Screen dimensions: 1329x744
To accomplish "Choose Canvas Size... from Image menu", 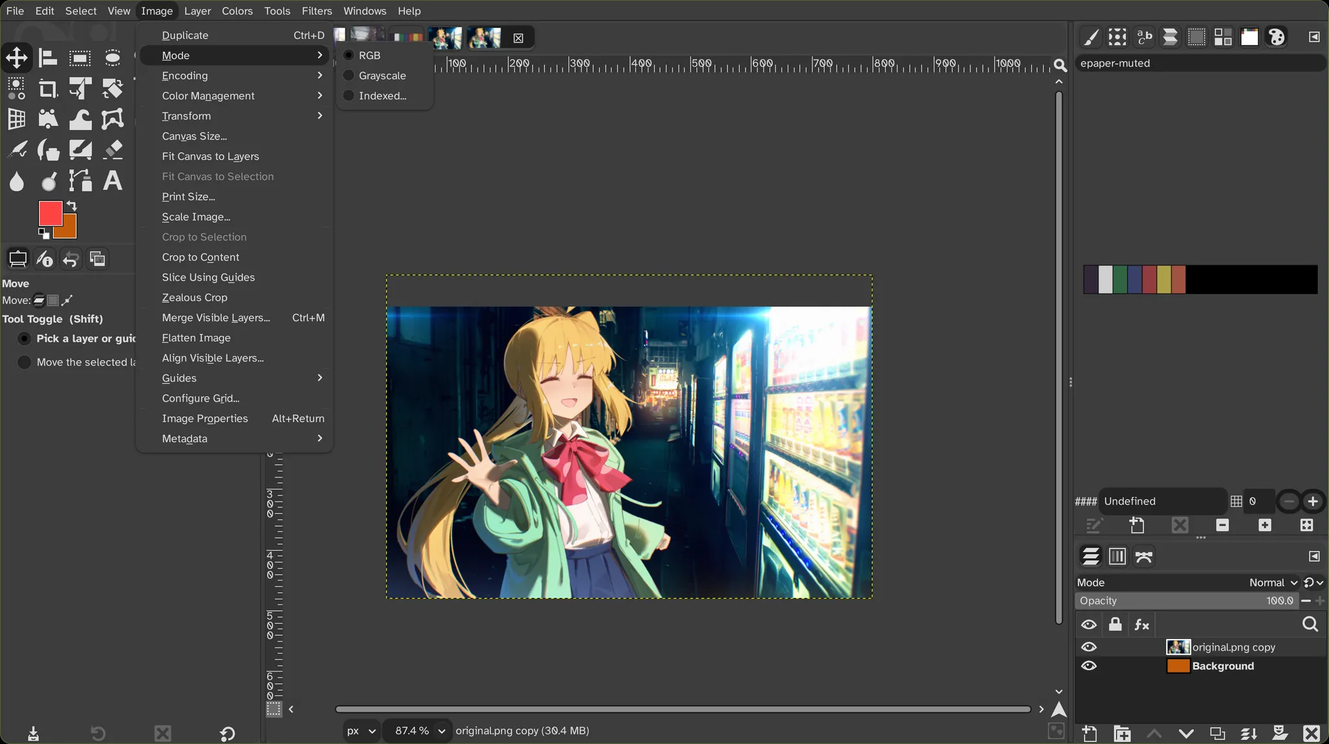I will (x=235, y=136).
